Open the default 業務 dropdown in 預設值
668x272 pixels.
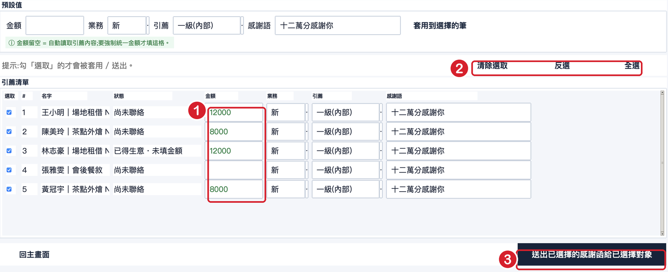128,25
